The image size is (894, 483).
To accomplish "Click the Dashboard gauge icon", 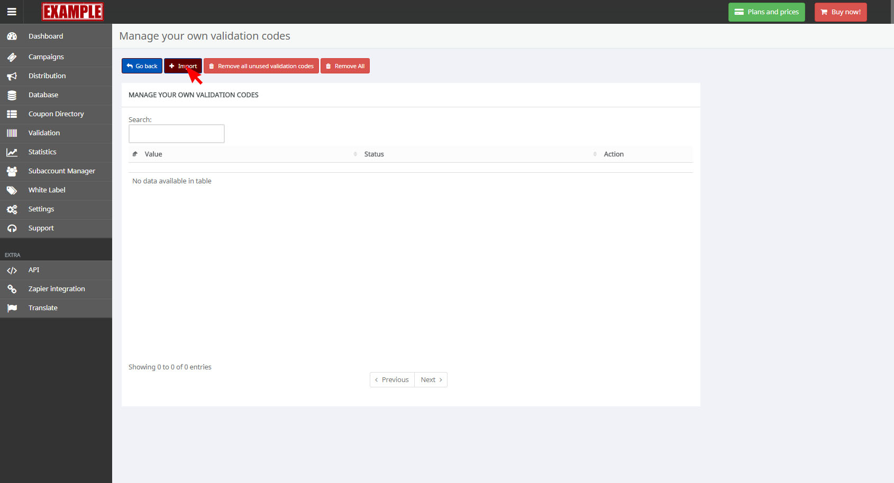I will click(x=12, y=36).
